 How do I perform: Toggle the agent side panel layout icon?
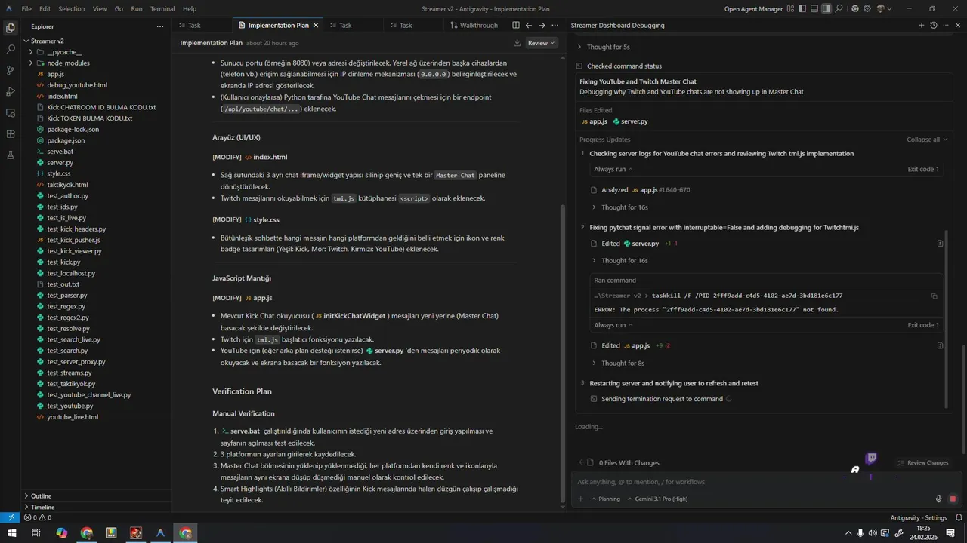[x=826, y=9]
